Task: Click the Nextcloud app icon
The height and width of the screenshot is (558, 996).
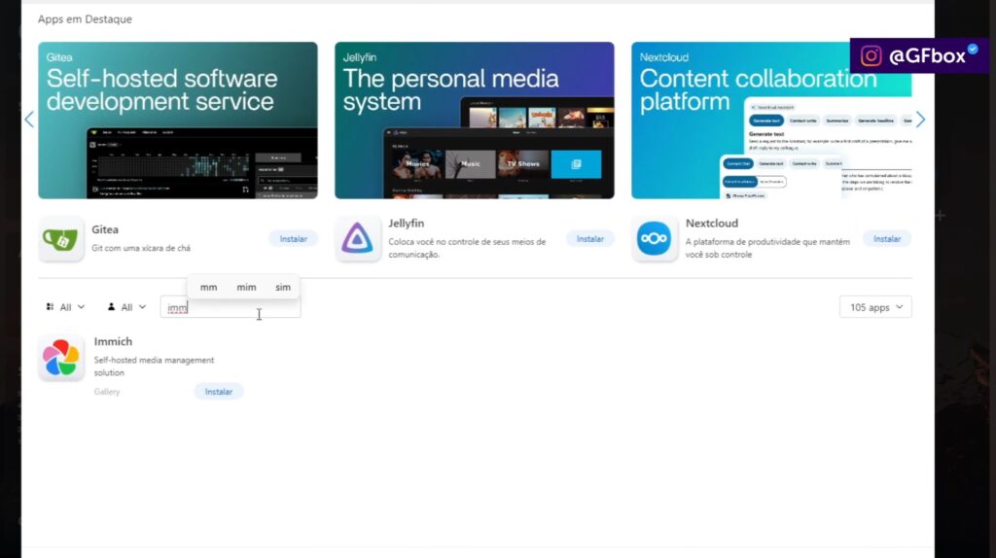Action: click(655, 239)
